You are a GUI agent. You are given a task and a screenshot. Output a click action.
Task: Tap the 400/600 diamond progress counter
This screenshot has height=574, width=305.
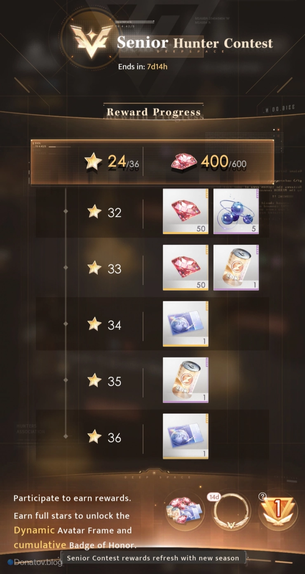coord(209,162)
